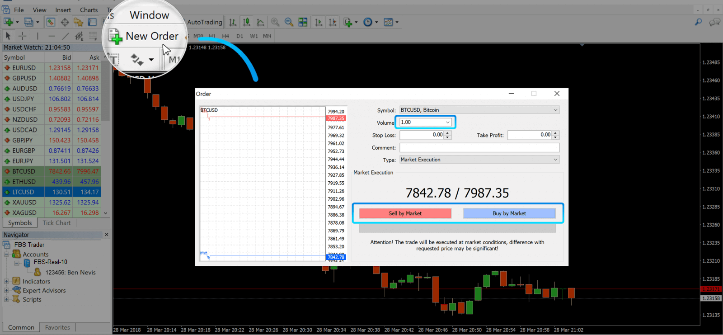723x335 pixels.
Task: Click the New Order toolbar button
Action: click(144, 36)
